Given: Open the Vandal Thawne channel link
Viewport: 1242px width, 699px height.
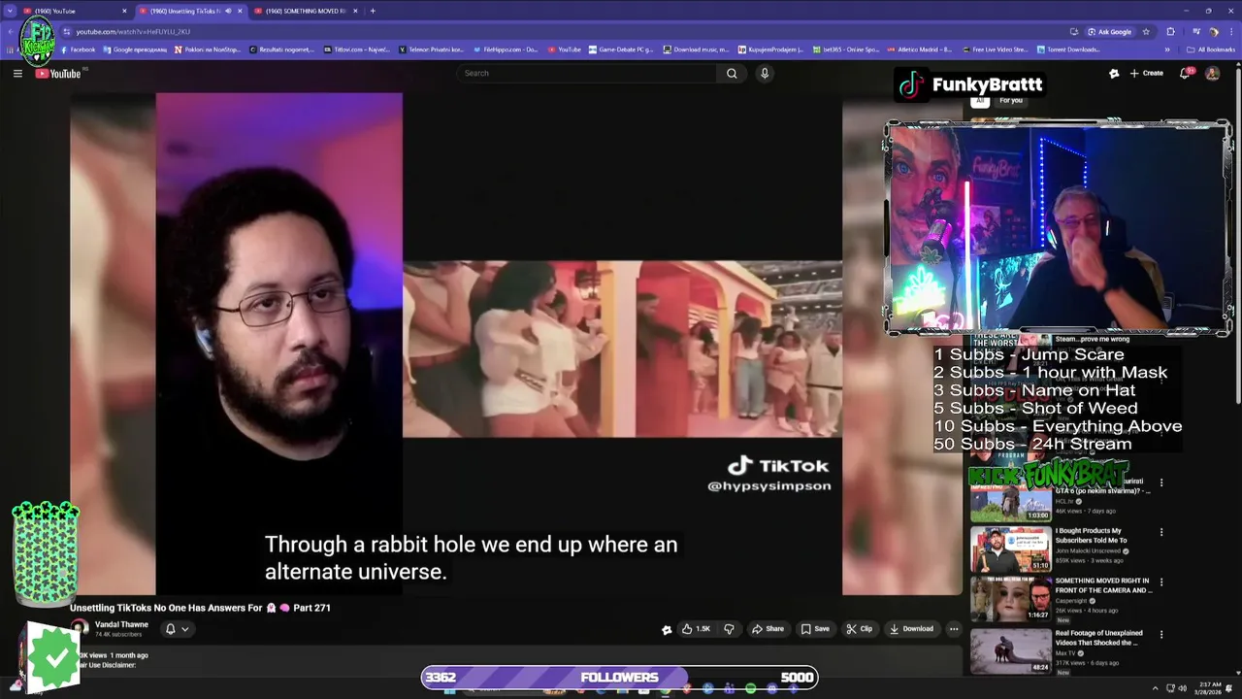Looking at the screenshot, I should [x=121, y=624].
